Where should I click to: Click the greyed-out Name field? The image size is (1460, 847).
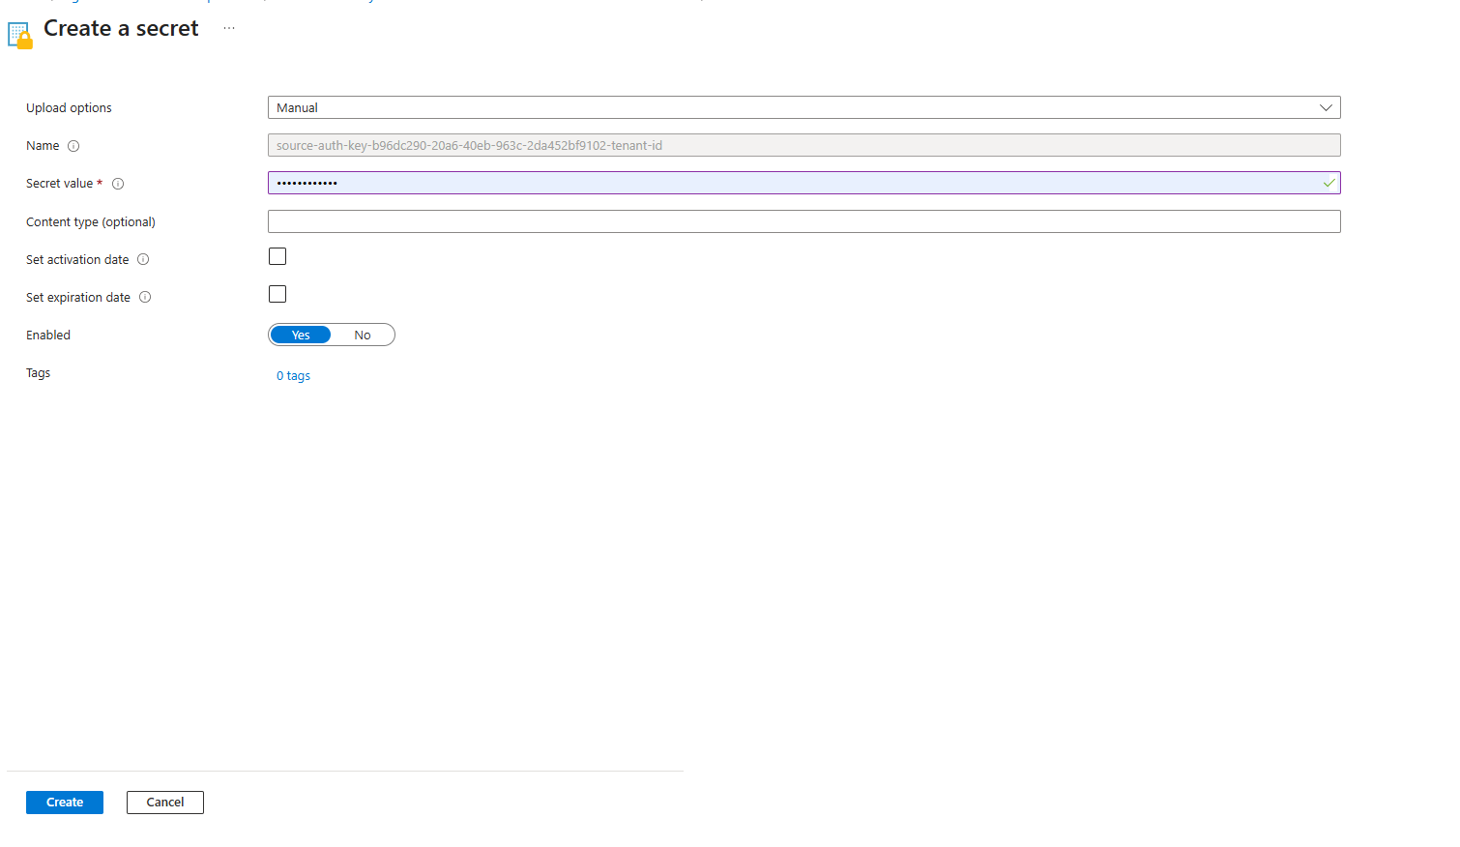(x=803, y=145)
